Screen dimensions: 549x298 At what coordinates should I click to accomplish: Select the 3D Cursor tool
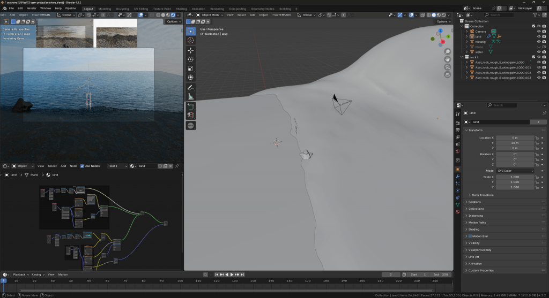click(x=191, y=40)
